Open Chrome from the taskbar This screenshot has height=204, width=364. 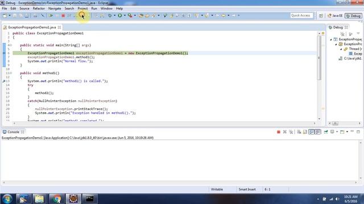56,199
